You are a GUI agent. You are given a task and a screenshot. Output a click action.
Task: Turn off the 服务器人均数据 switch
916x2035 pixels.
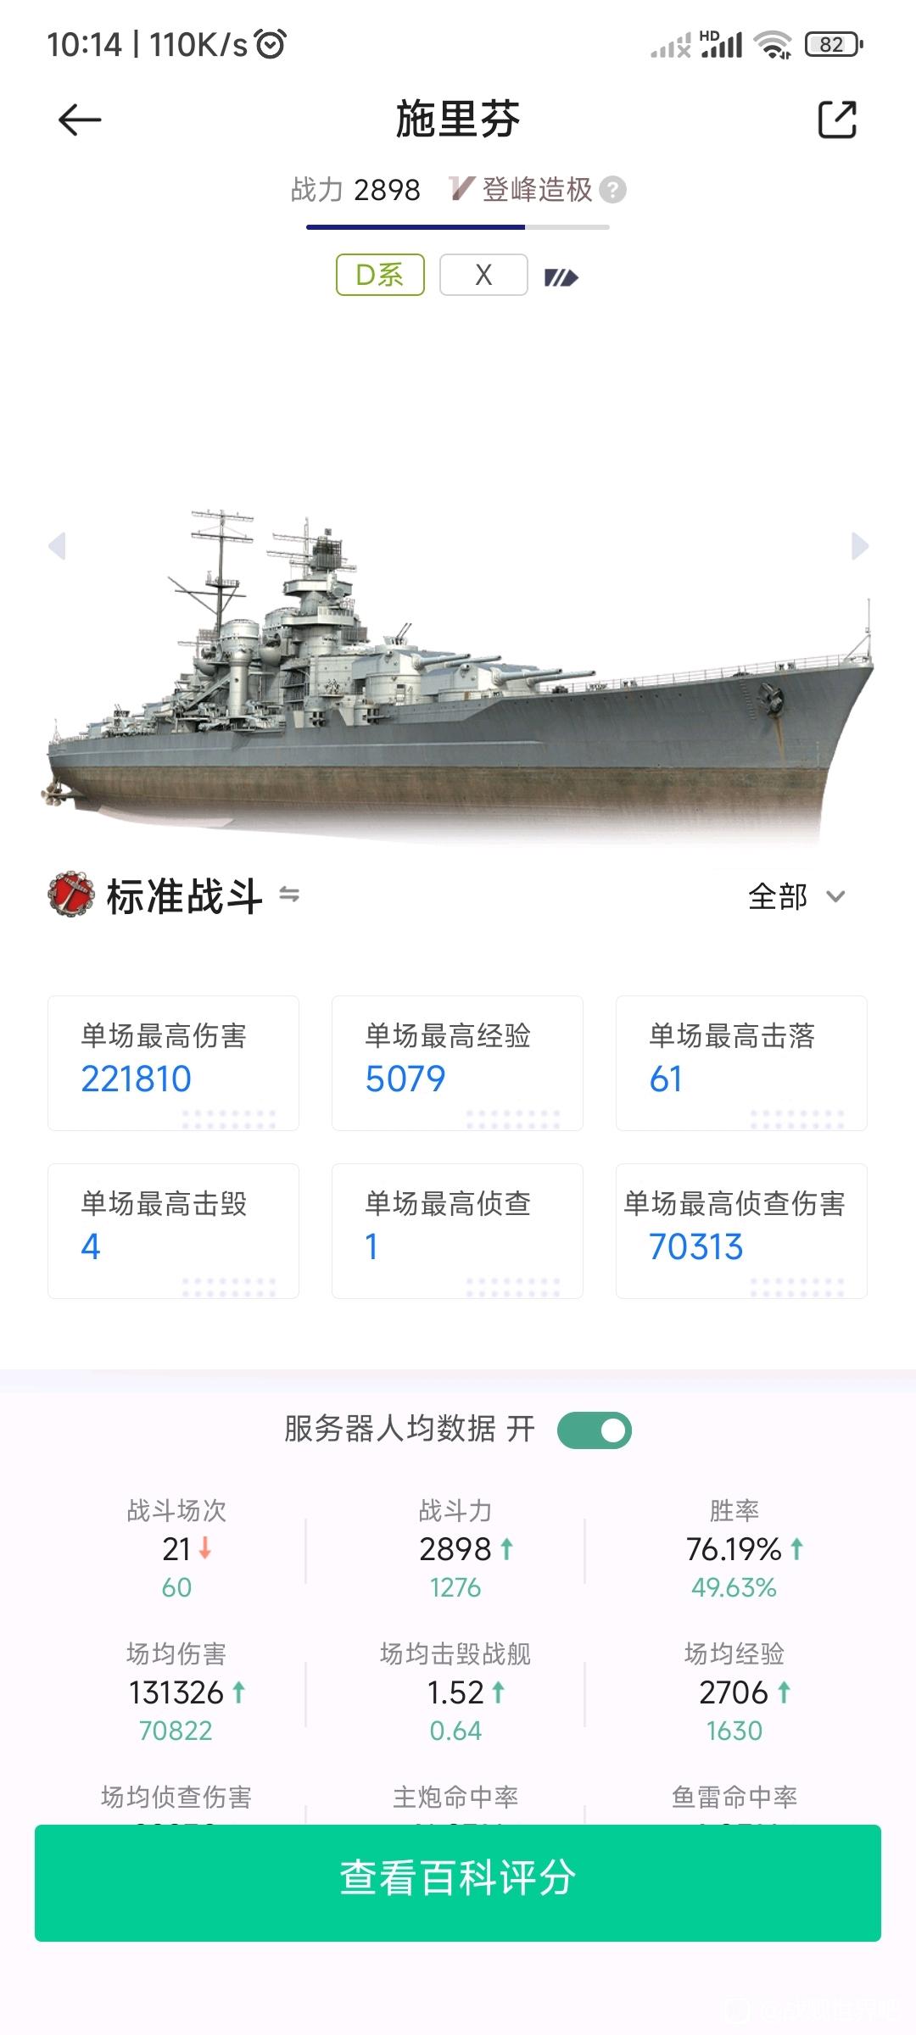(595, 1430)
